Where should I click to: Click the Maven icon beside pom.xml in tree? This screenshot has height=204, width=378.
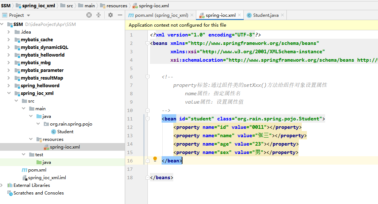(24, 170)
